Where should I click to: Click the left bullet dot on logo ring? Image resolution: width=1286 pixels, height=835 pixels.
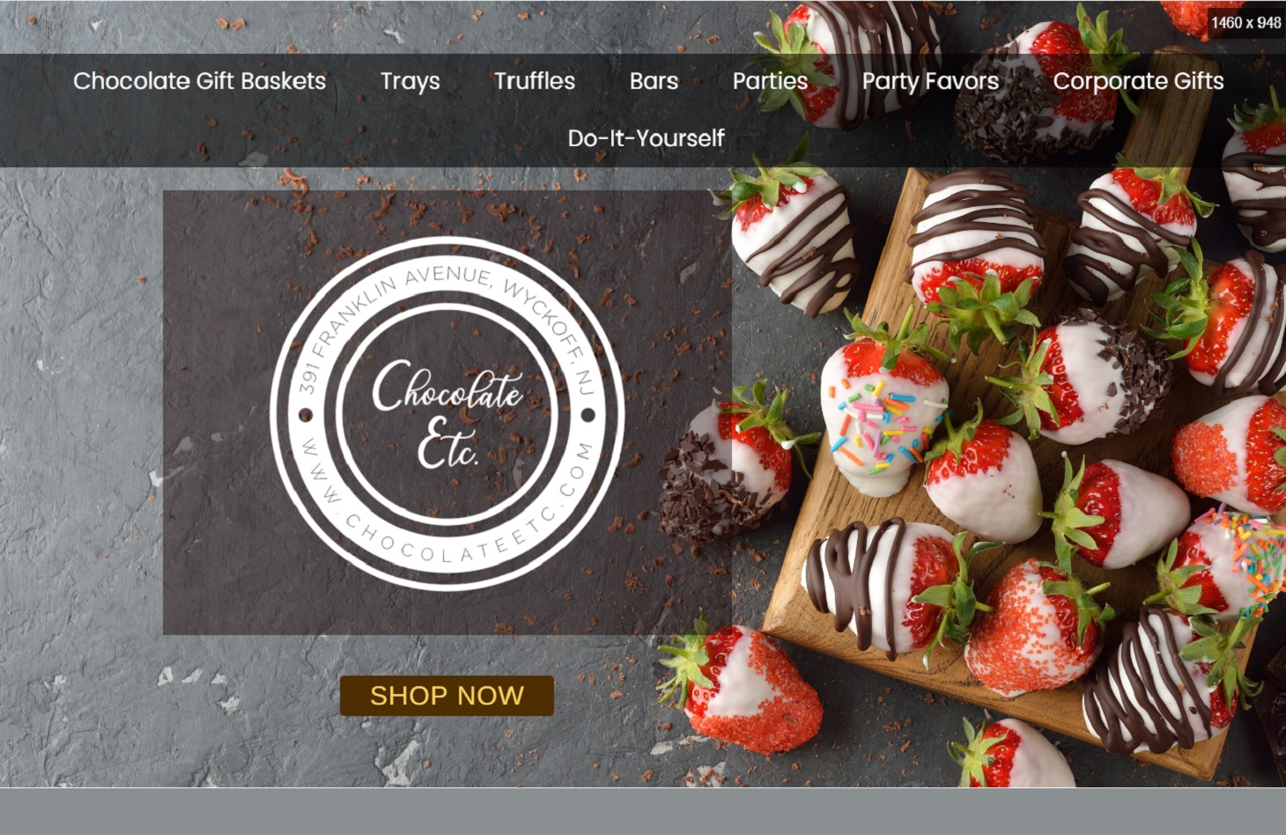pyautogui.click(x=306, y=414)
